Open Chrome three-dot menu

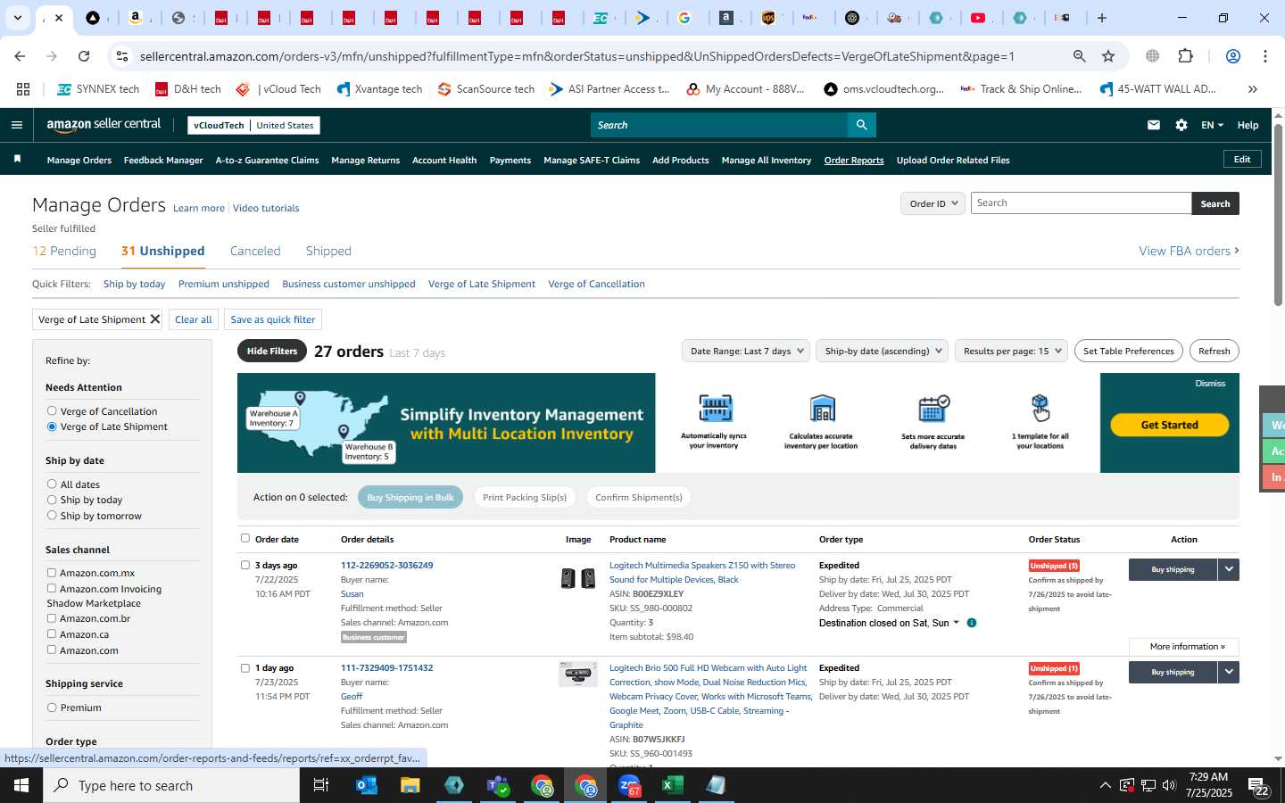1264,56
